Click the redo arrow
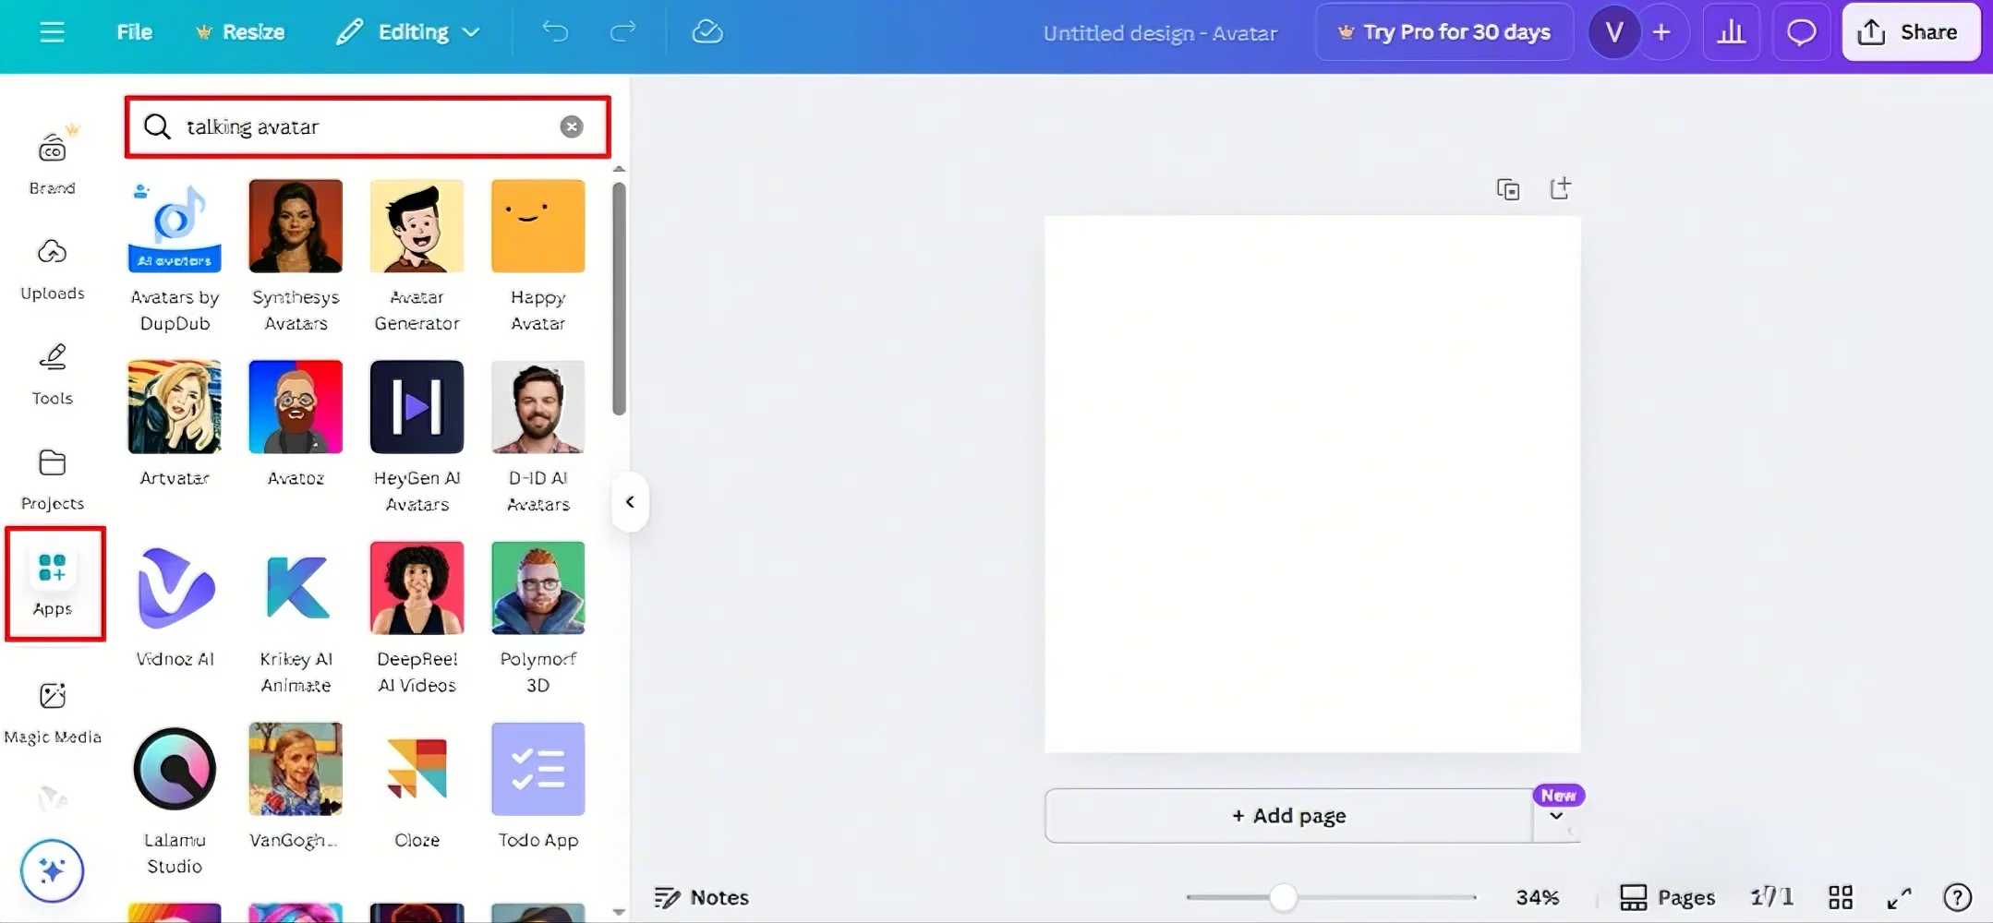Viewport: 1993px width, 923px height. (623, 32)
